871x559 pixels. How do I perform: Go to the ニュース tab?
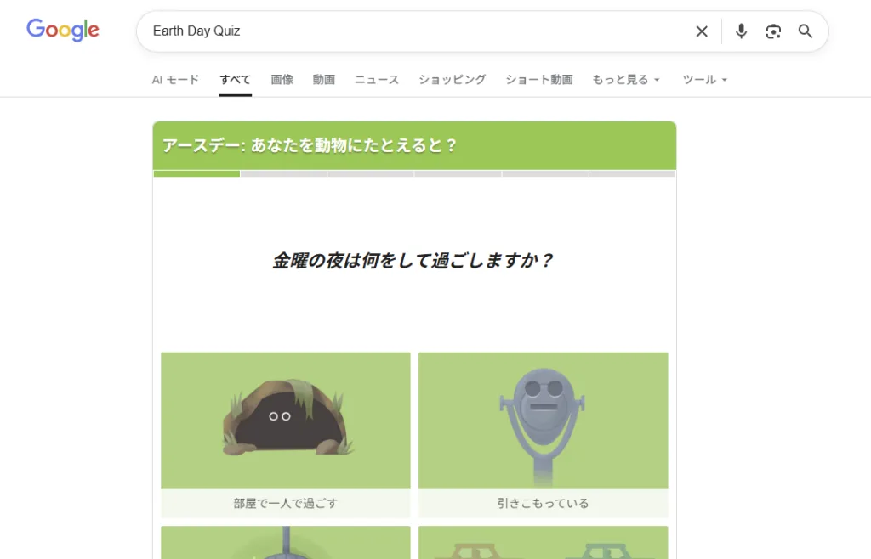(x=377, y=80)
